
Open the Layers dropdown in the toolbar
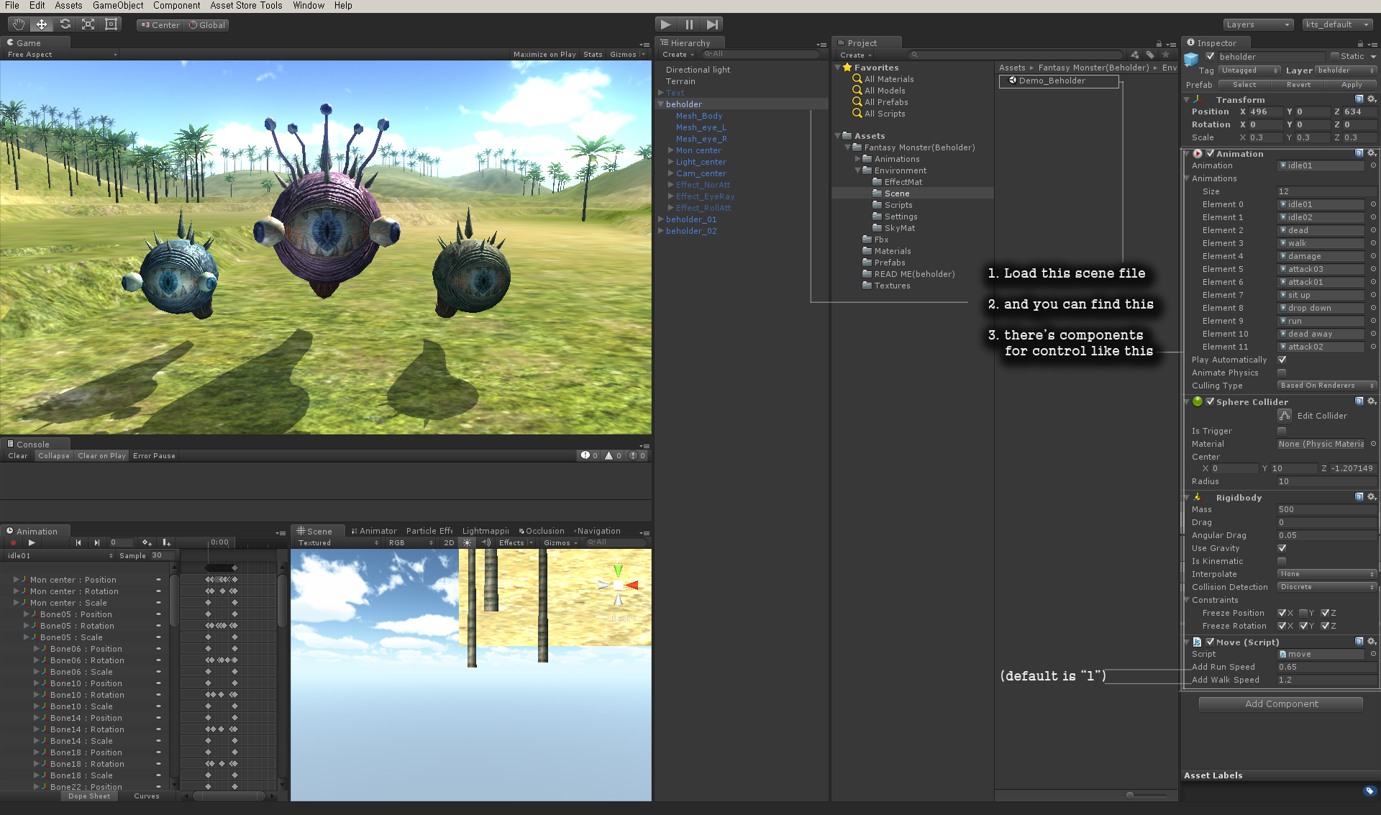(1258, 24)
